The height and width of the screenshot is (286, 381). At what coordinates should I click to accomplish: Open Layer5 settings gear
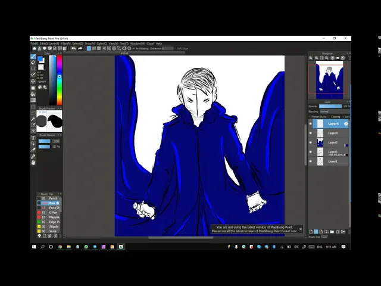click(x=346, y=124)
